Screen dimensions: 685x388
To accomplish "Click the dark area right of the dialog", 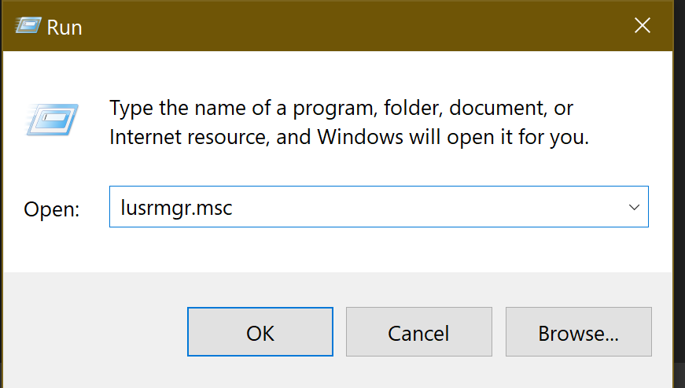I will tap(679, 197).
